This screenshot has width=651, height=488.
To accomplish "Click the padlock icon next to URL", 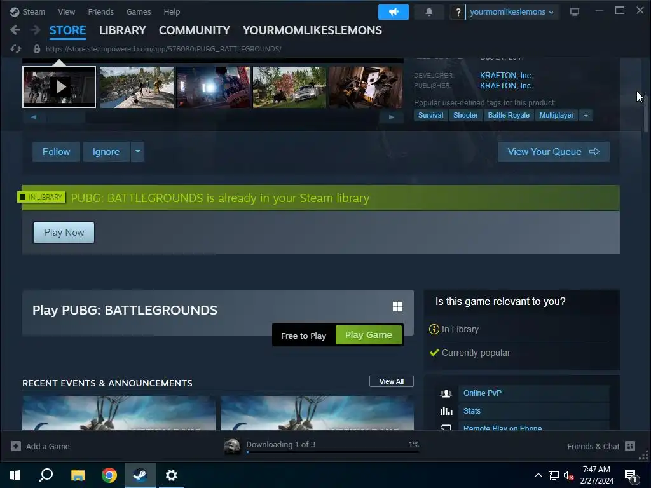I will click(x=36, y=49).
